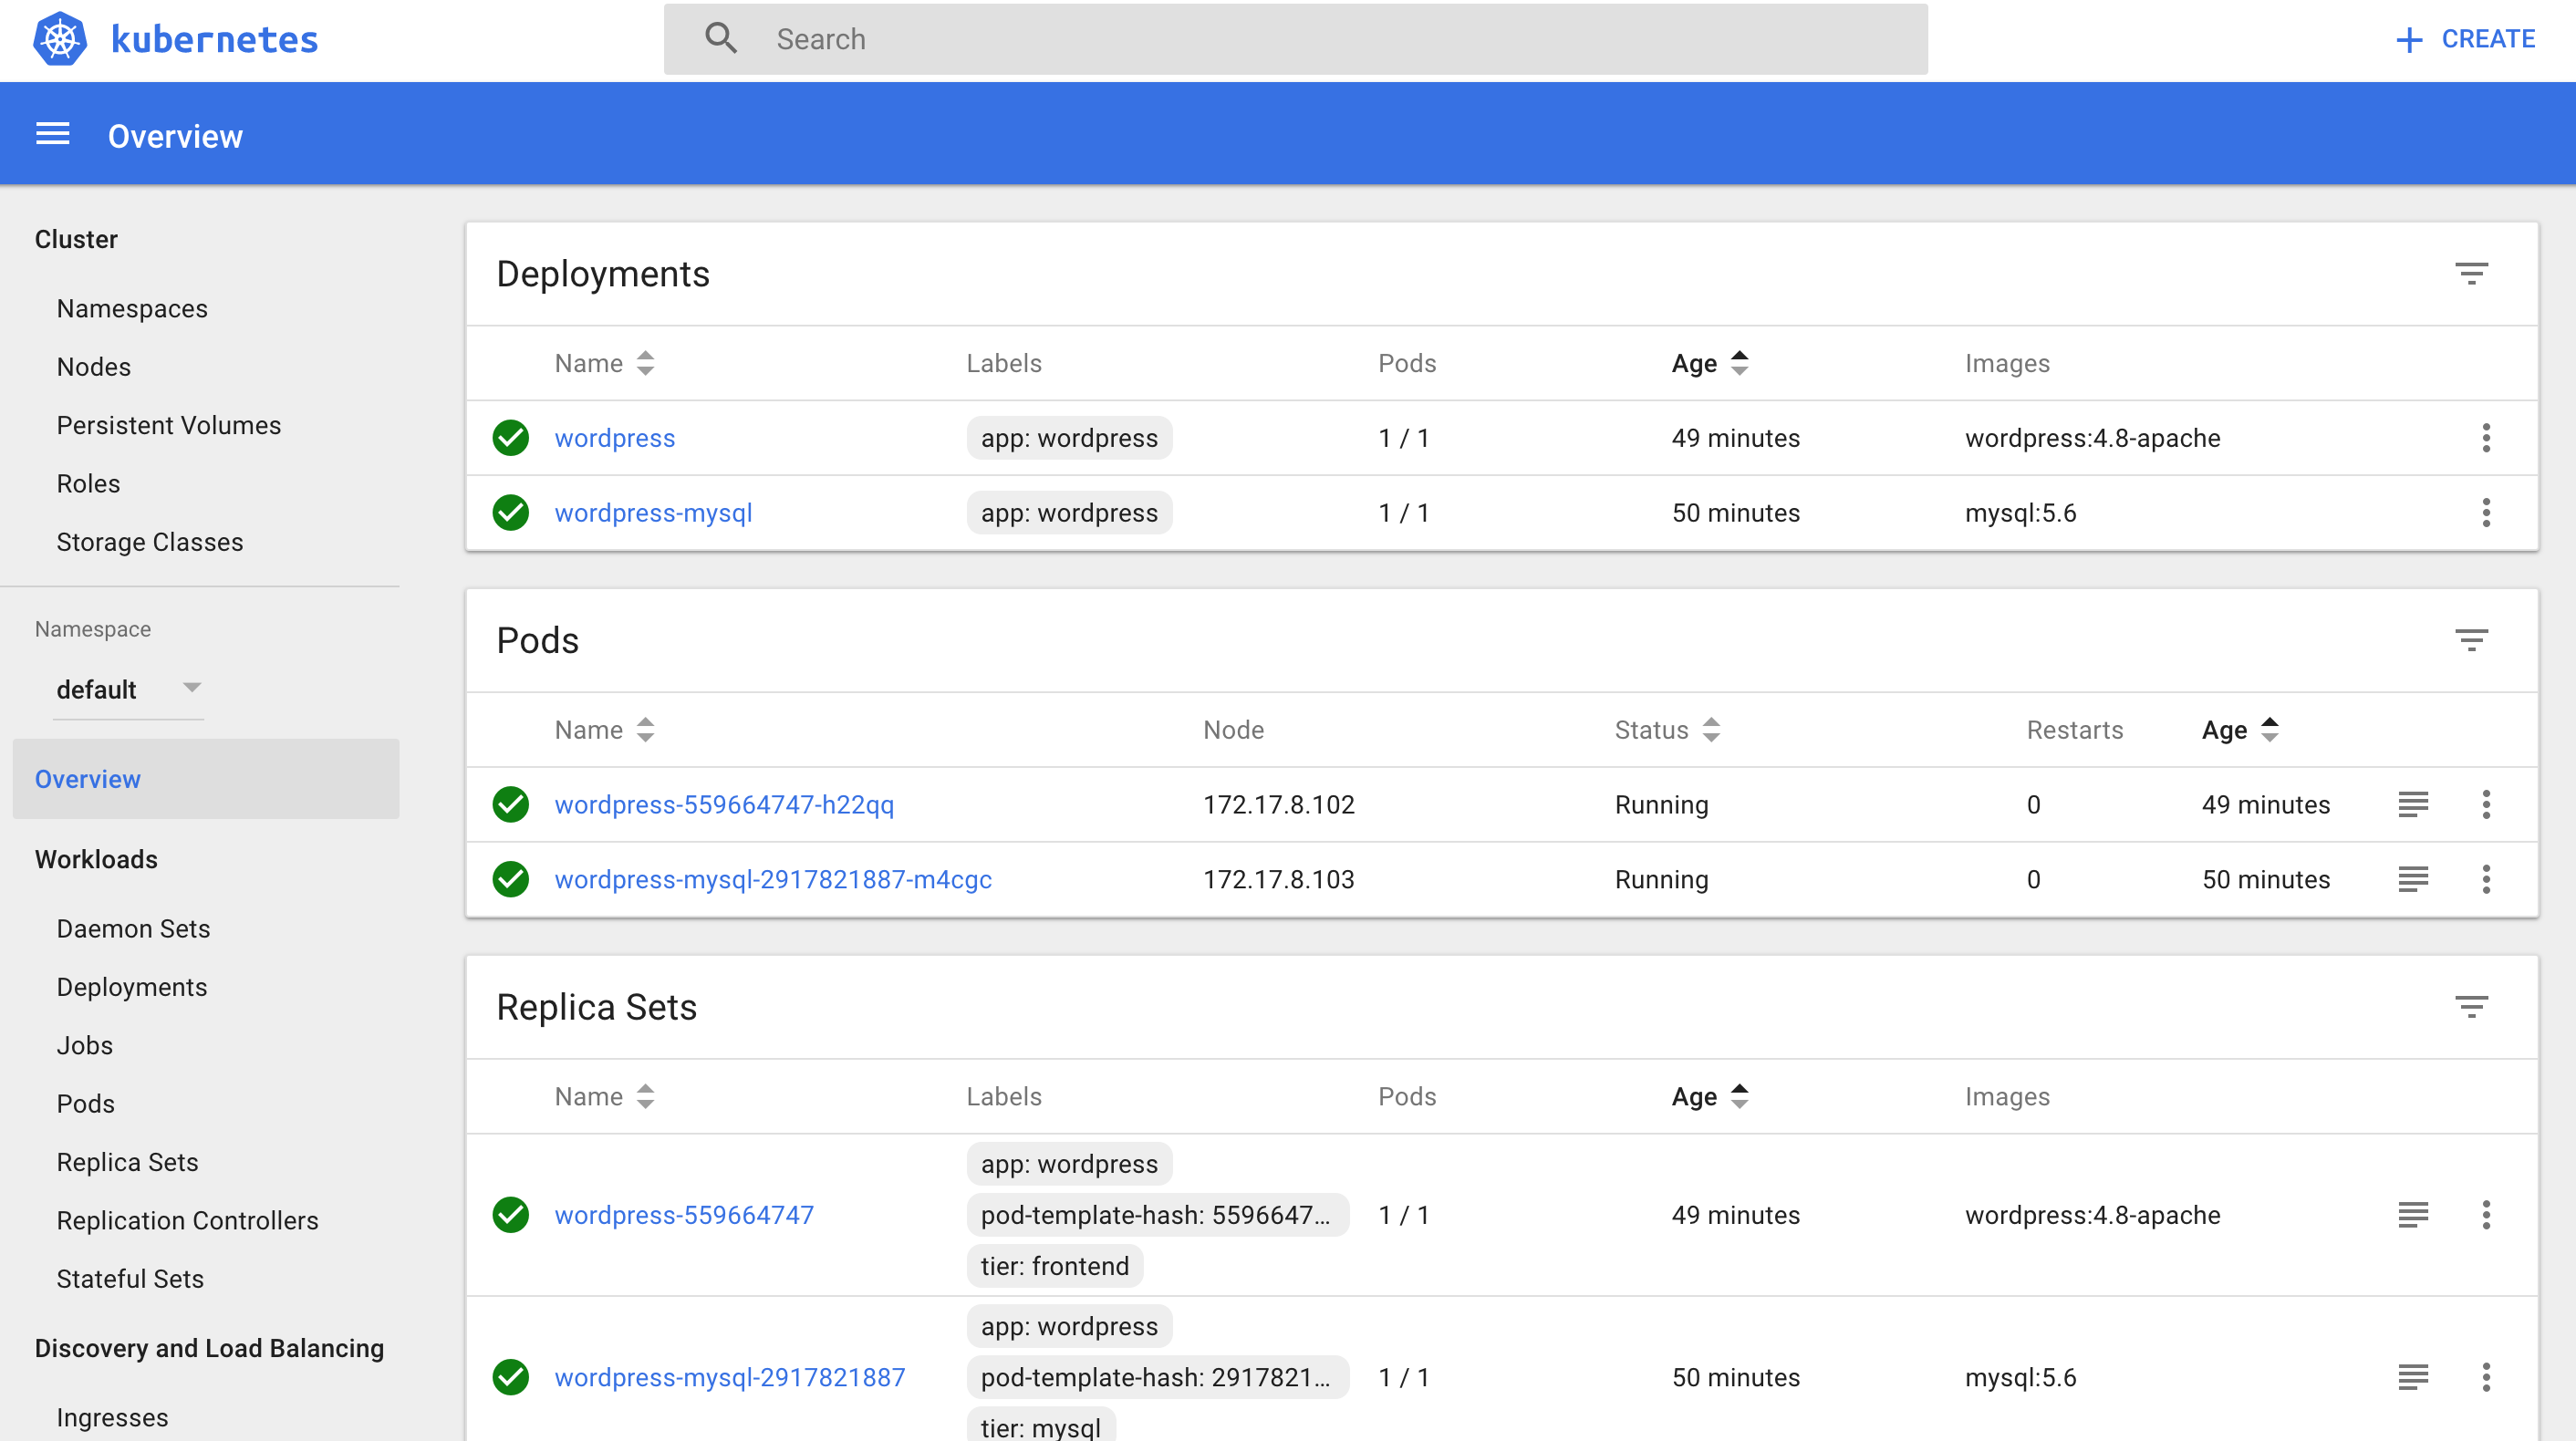Click status icon of replica set wordpress-559664747
2576x1441 pixels.
[x=511, y=1215]
